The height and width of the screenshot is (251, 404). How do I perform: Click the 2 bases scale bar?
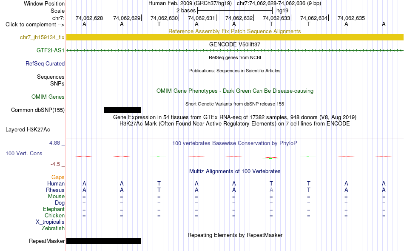[x=235, y=11]
